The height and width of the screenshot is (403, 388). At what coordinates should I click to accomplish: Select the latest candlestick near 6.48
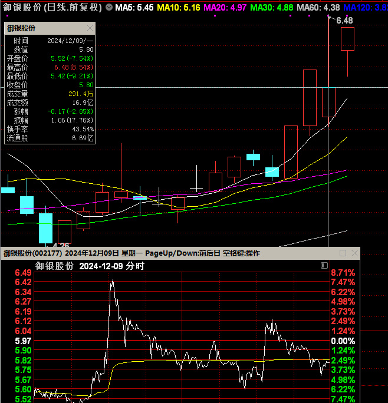[347, 39]
